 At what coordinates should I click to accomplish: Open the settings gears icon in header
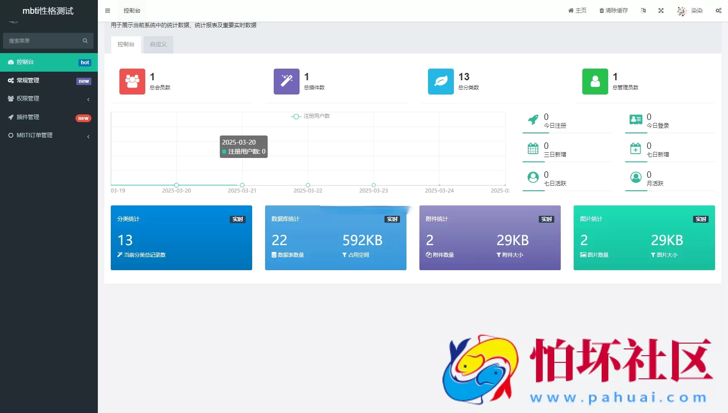718,11
